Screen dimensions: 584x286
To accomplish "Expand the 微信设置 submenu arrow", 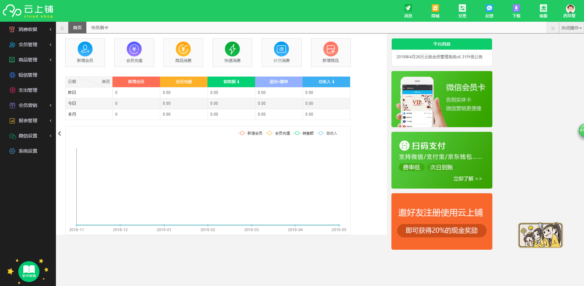I will coord(51,136).
